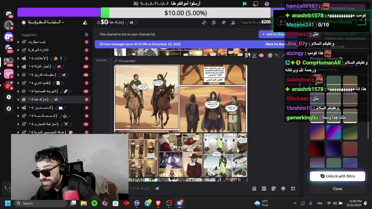Click the Windows taskbar Search box
The height and width of the screenshot is (209, 372).
point(40,203)
